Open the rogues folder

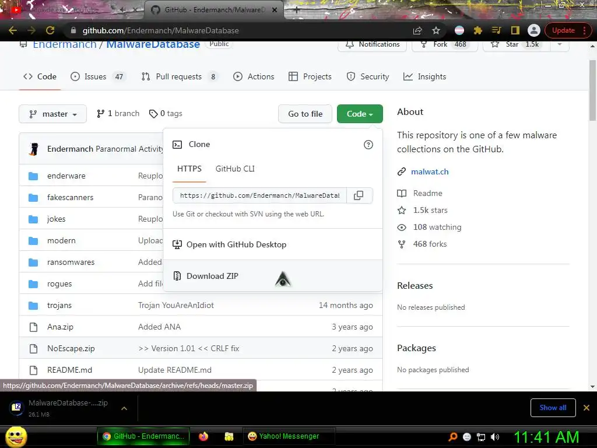pyautogui.click(x=59, y=284)
